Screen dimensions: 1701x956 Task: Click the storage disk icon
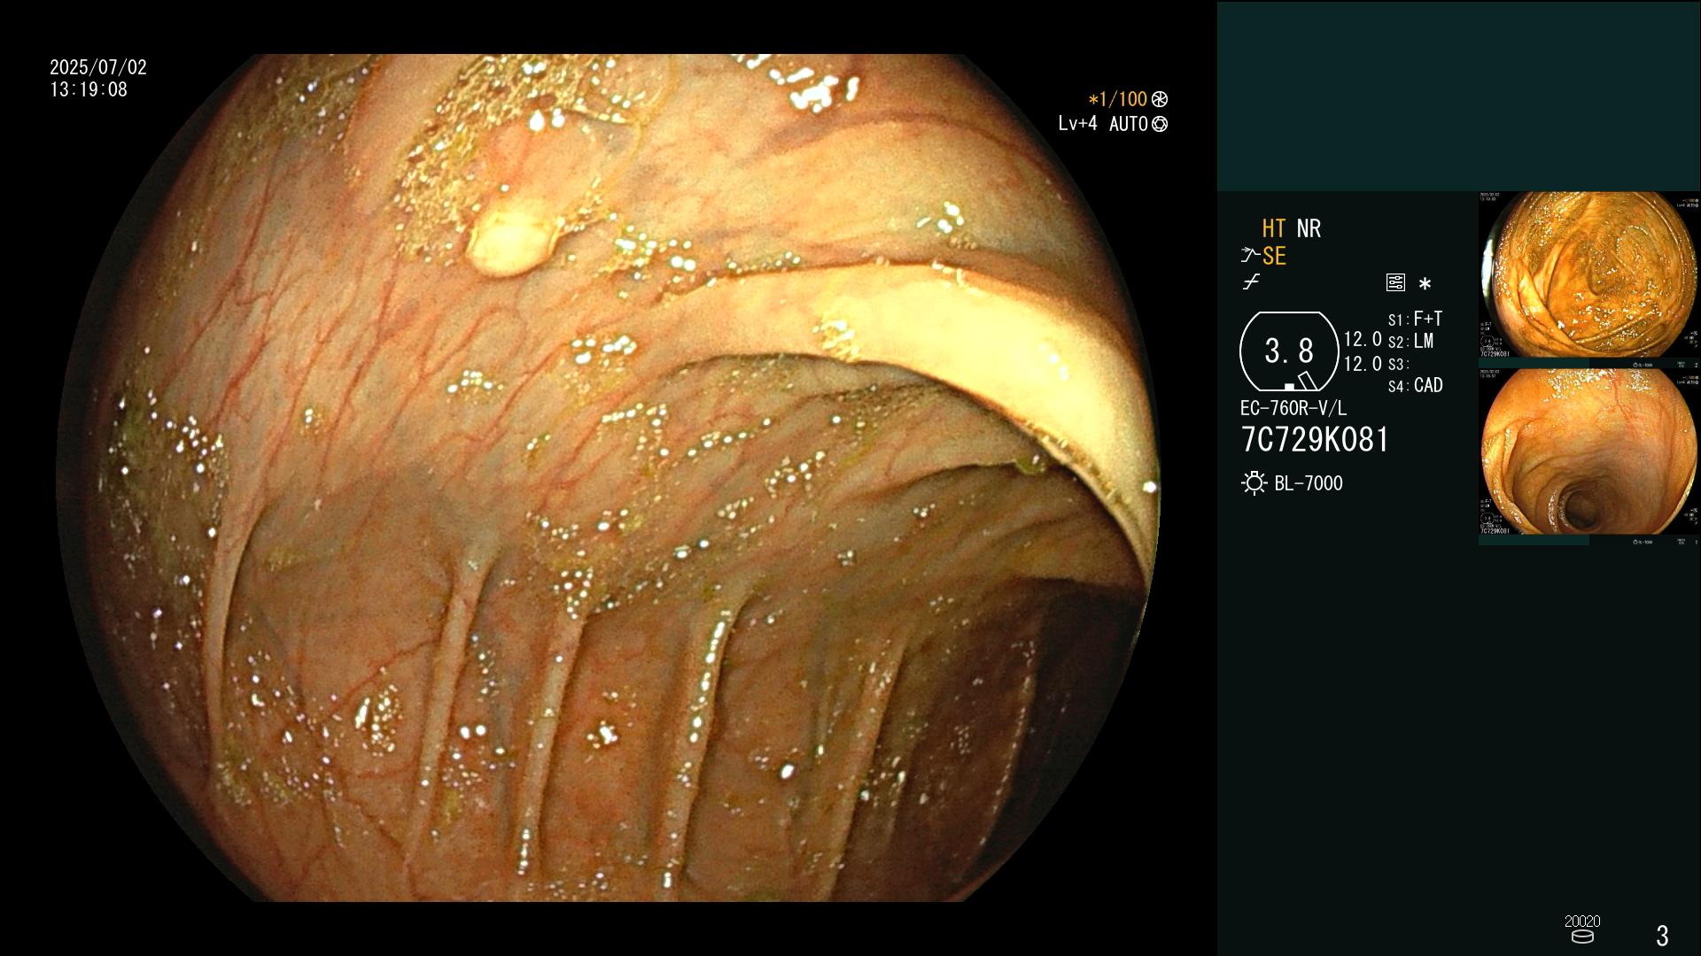click(1582, 937)
